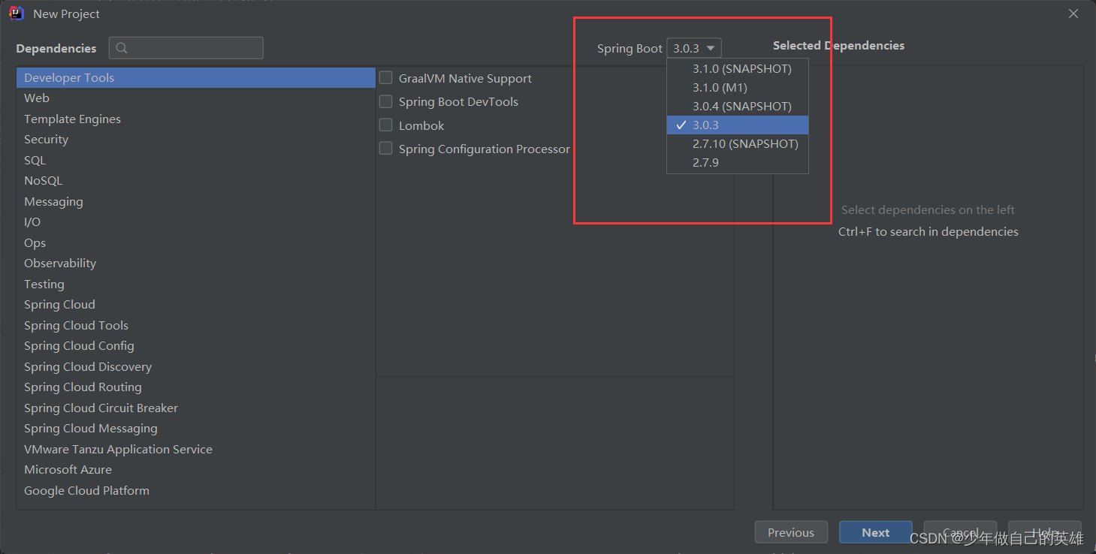The width and height of the screenshot is (1096, 554).
Task: Select Spring Cloud Discovery category
Action: point(196,366)
